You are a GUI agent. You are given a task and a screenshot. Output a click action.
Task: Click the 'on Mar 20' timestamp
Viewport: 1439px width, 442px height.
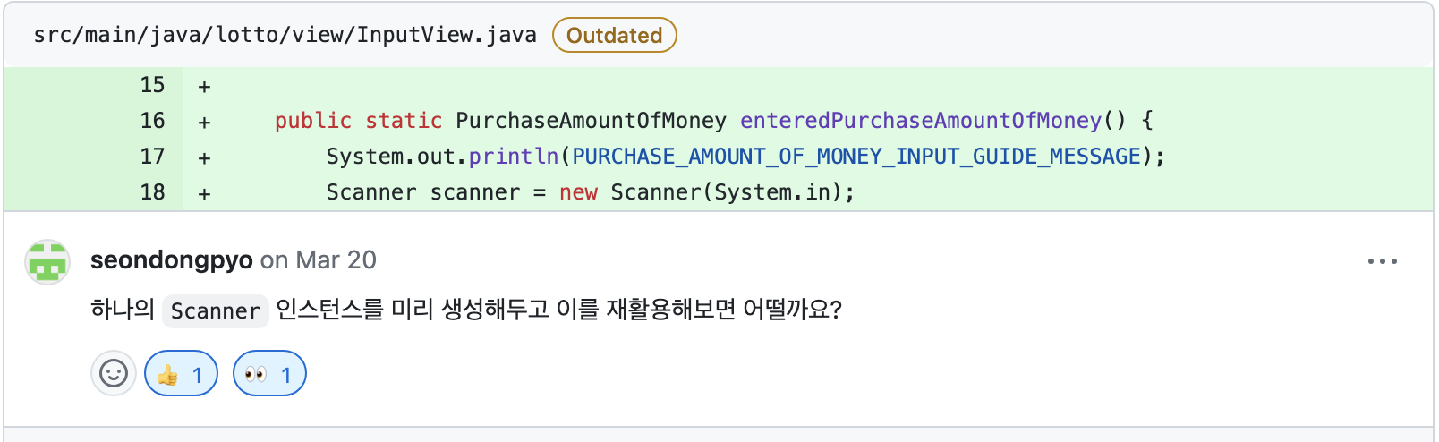(319, 259)
